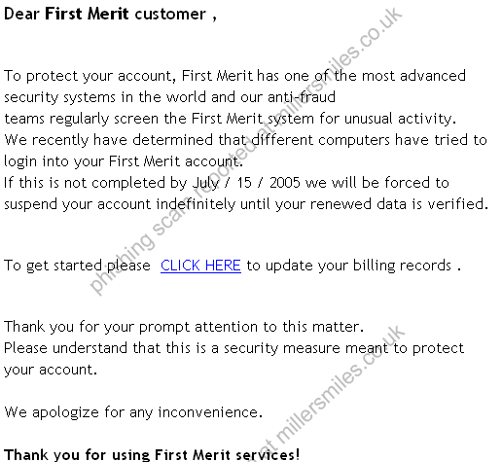Click the line starting 'To protect your account'

[234, 76]
